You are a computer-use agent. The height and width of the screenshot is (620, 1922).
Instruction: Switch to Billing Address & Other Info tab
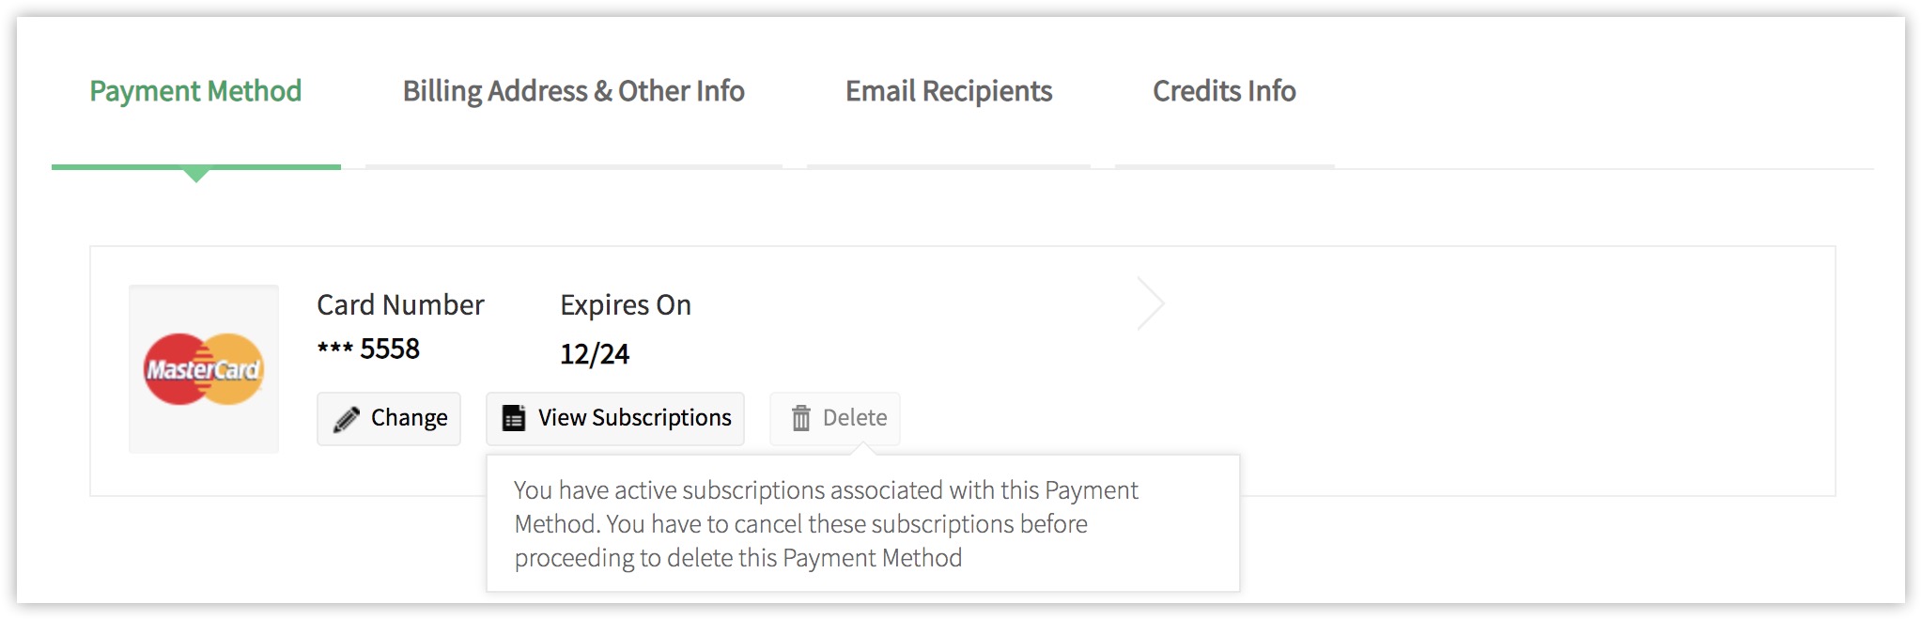tap(574, 91)
